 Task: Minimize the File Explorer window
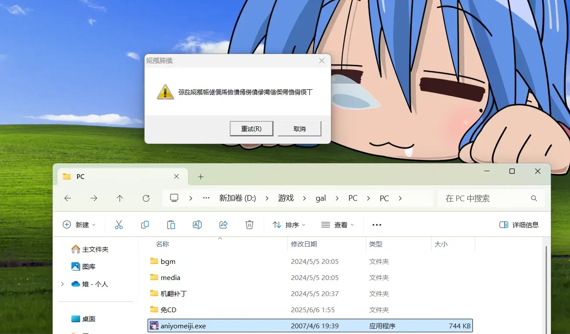[486, 172]
